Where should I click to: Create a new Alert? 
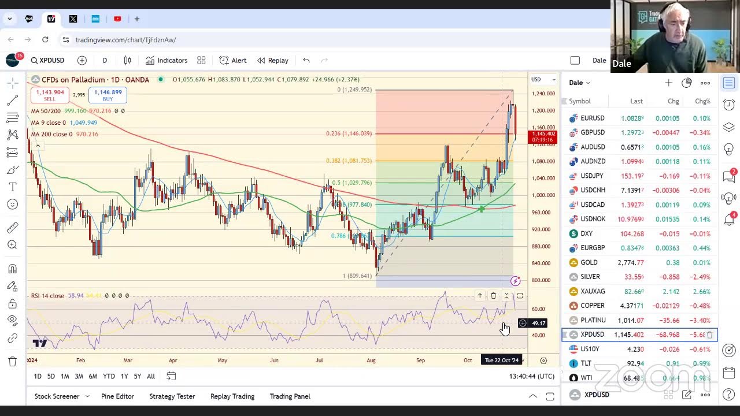[233, 60]
